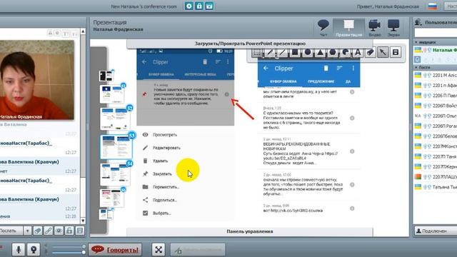Click the chat eye icon
This screenshot has height=257, width=457.
pos(59,231)
